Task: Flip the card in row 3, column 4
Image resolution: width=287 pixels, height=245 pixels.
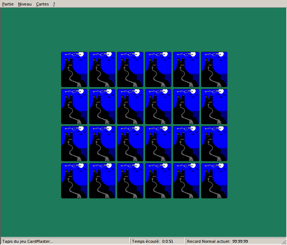Action: click(158, 144)
